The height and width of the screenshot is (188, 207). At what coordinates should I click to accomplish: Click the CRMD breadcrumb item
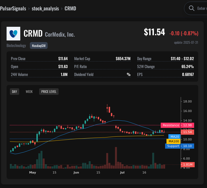(x=70, y=8)
